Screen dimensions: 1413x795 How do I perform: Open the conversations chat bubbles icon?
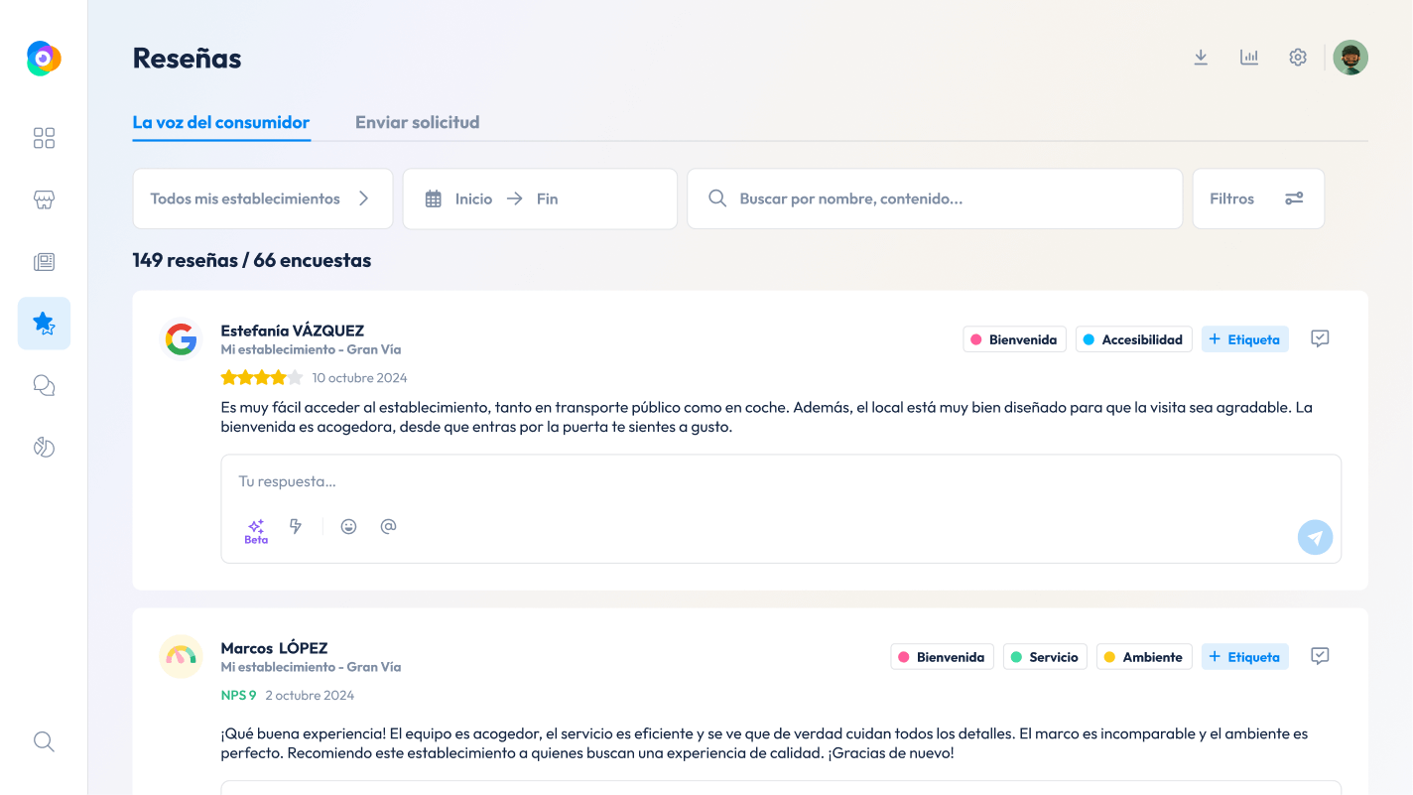click(x=44, y=385)
